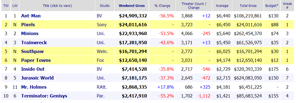Sort by Theater Count / Change header
Screen dimensions: 296x103
pyautogui.click(x=194, y=6)
